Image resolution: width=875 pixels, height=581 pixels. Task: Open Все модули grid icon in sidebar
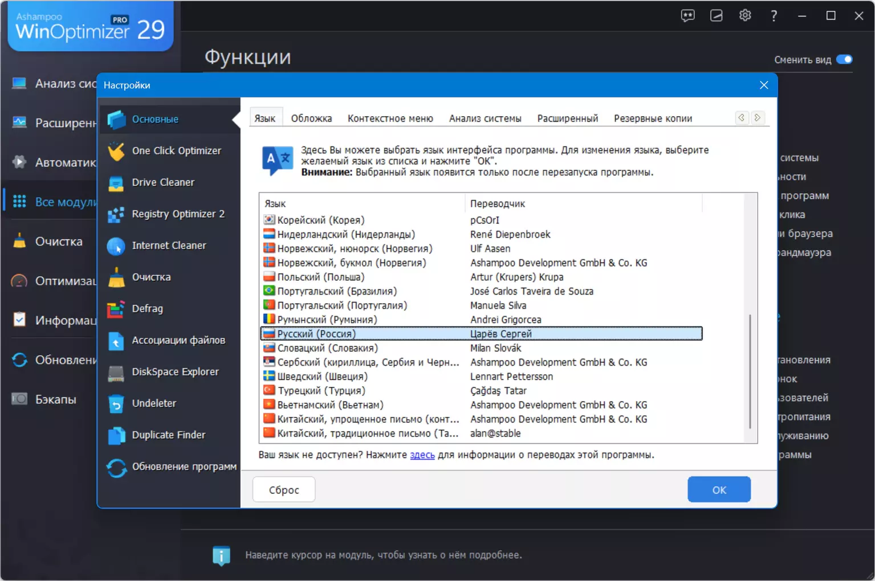click(x=19, y=201)
